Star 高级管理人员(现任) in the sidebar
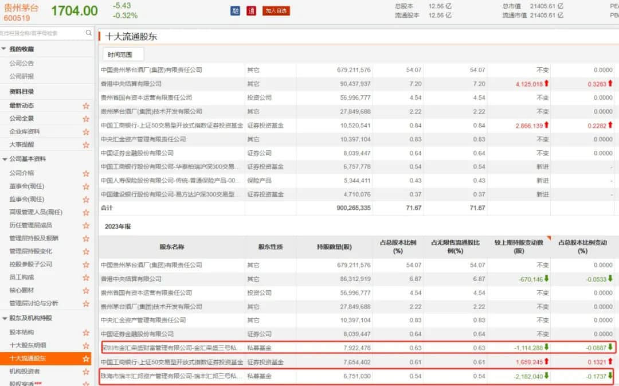The image size is (619, 386). point(86,212)
